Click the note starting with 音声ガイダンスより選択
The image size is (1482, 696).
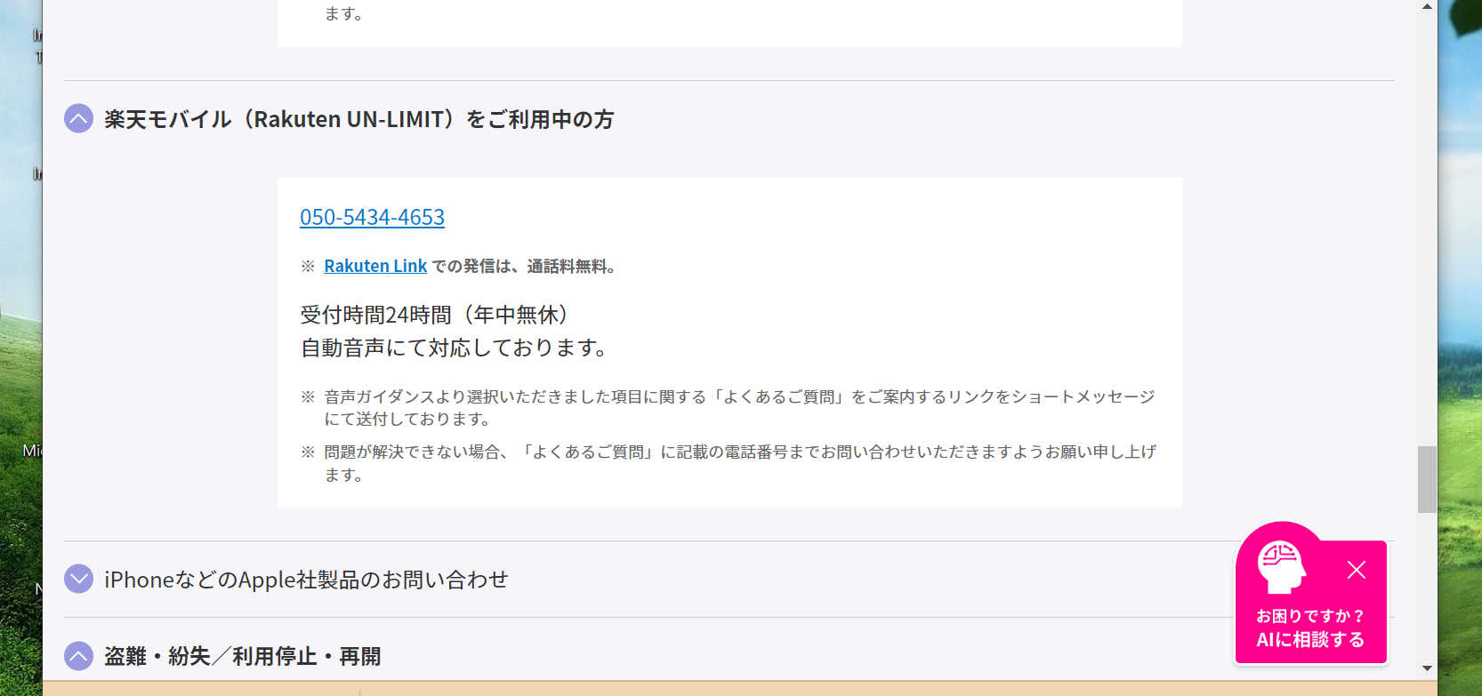(739, 407)
